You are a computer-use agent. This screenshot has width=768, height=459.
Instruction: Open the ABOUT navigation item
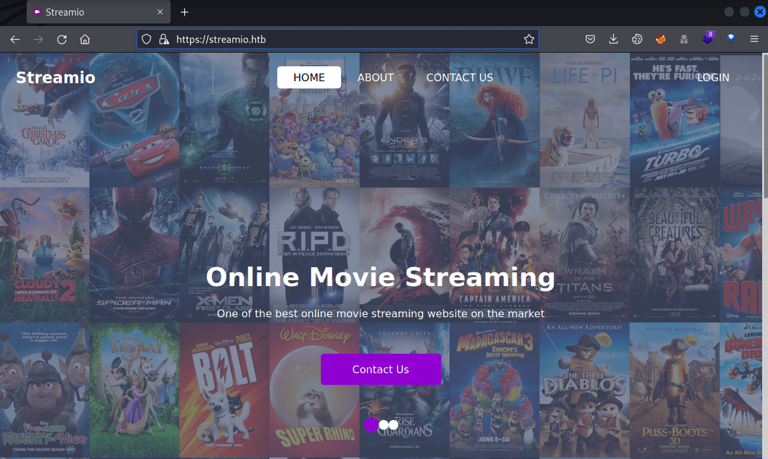click(x=375, y=77)
